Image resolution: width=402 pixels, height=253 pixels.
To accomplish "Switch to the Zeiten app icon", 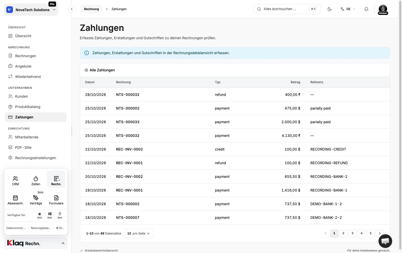I will tap(36, 181).
